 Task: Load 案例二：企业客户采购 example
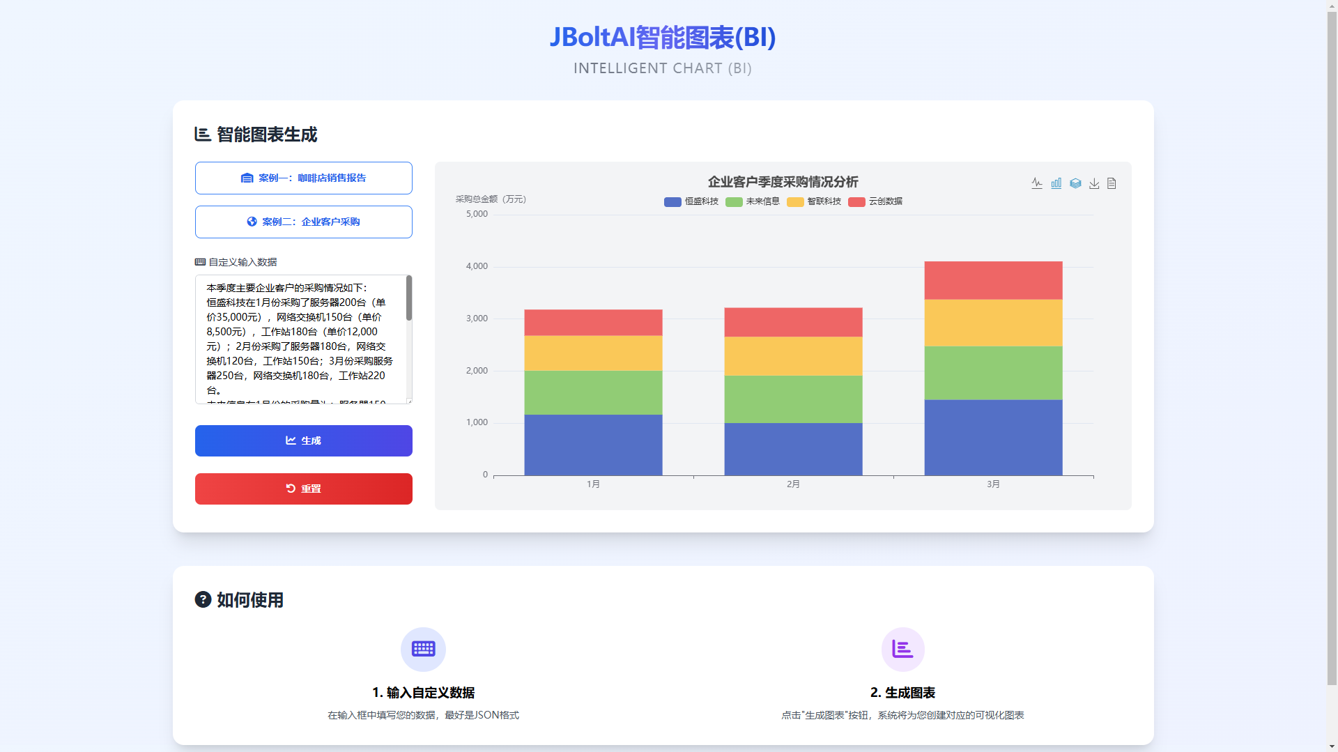[304, 222]
